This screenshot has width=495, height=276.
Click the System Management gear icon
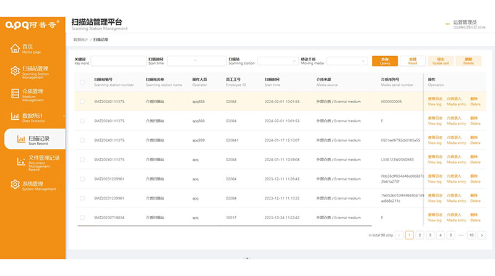14,185
